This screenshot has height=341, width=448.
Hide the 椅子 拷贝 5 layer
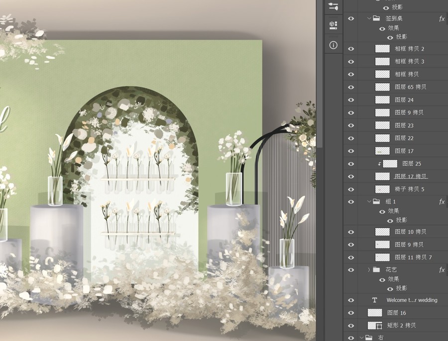pos(351,189)
